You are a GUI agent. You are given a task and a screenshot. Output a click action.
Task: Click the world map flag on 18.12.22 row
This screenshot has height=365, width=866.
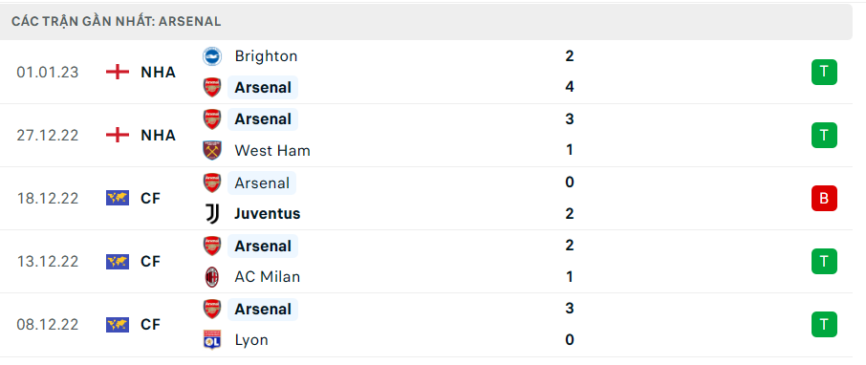coord(118,198)
